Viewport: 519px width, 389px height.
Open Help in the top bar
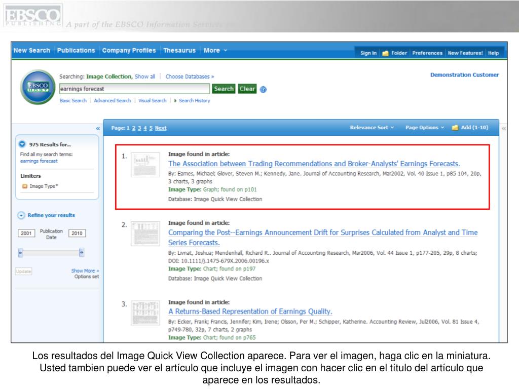[x=493, y=53]
